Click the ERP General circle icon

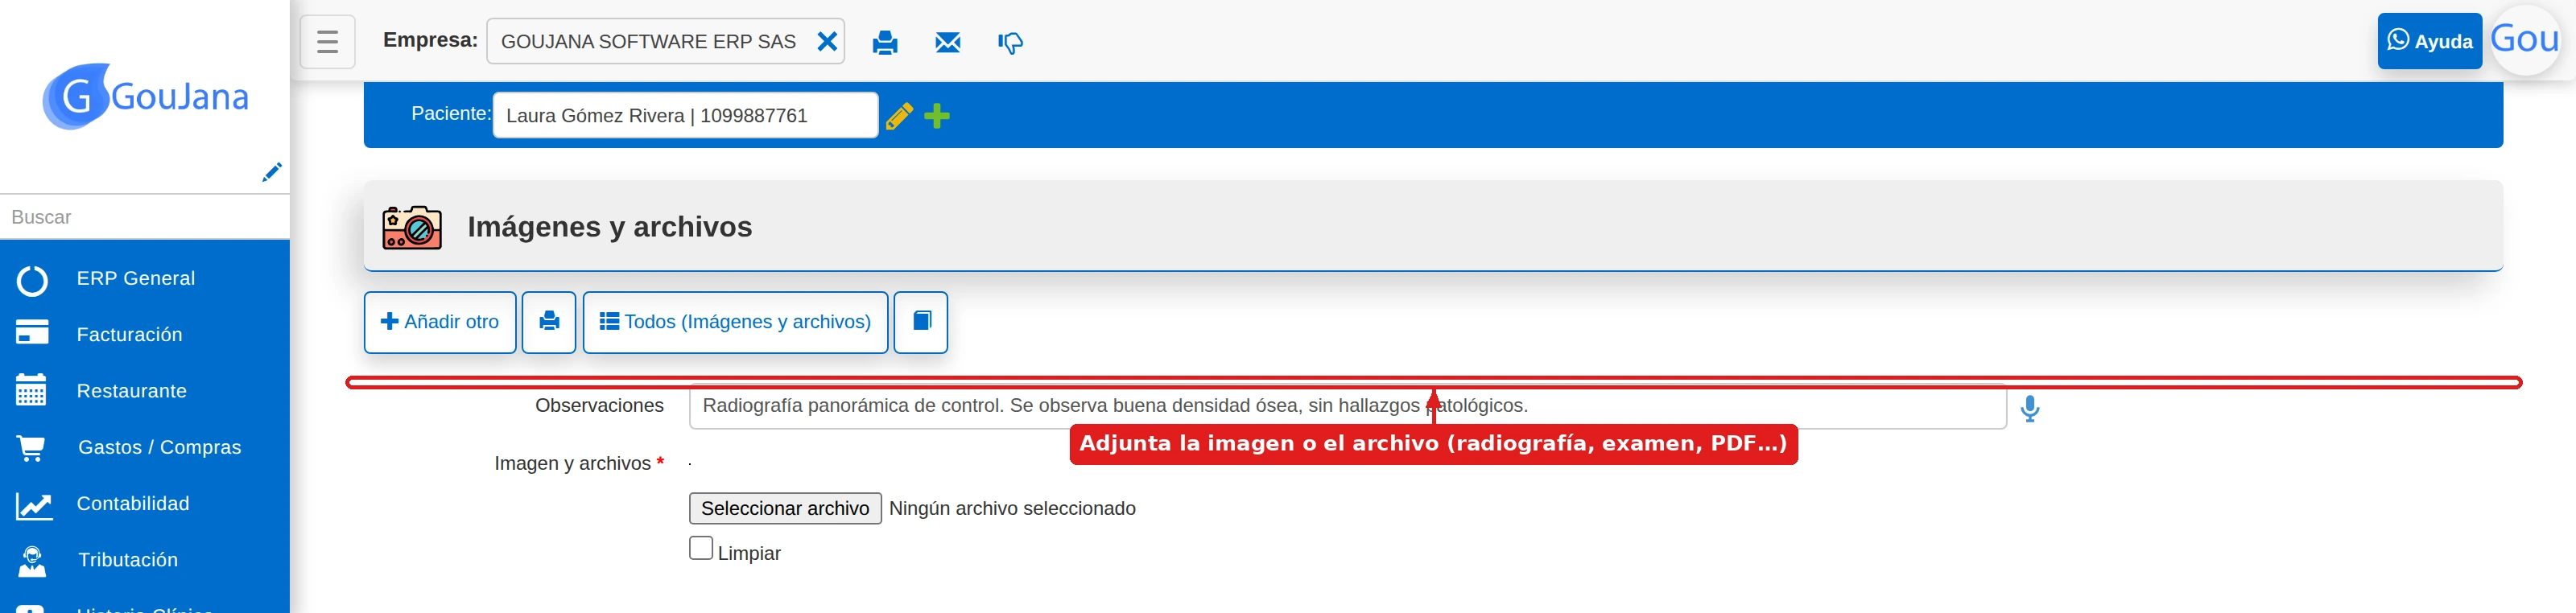tap(32, 280)
